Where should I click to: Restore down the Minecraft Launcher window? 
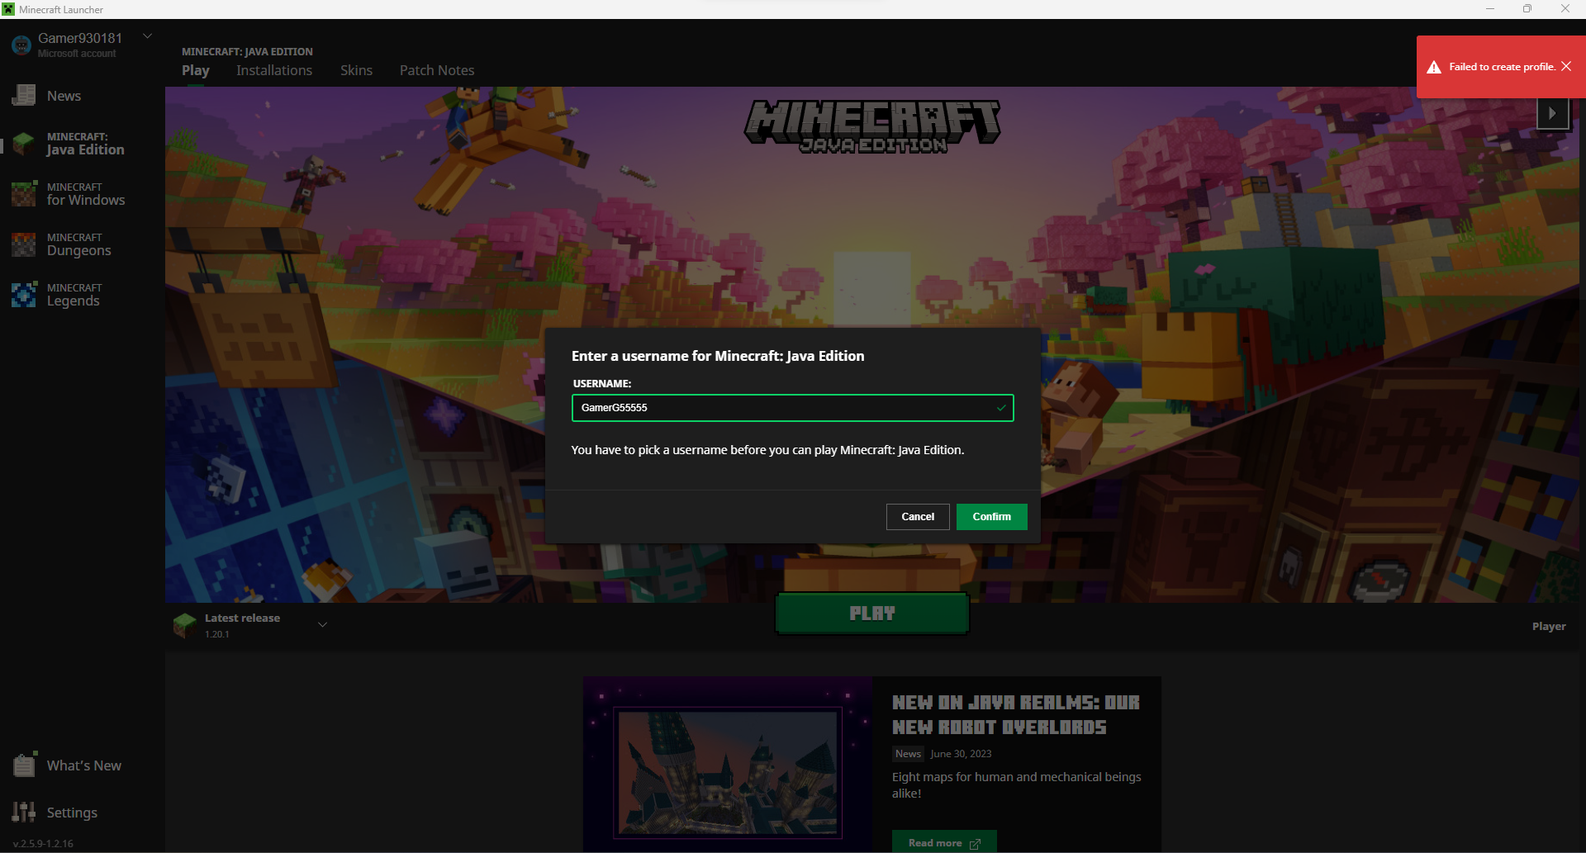pyautogui.click(x=1527, y=9)
